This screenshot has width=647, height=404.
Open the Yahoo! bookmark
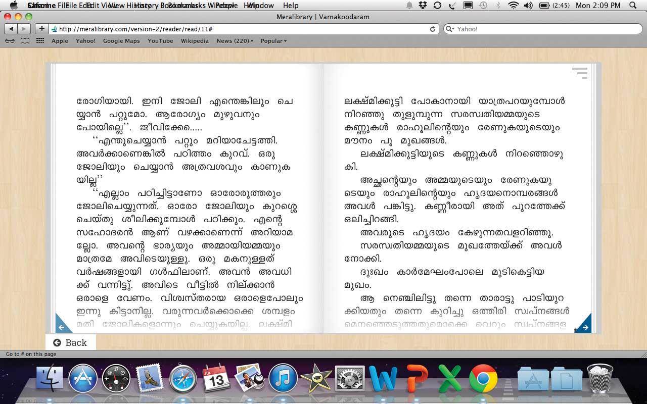(85, 41)
